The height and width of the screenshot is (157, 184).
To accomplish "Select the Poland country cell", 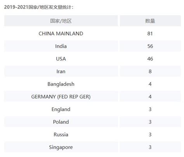I will pyautogui.click(x=61, y=122).
